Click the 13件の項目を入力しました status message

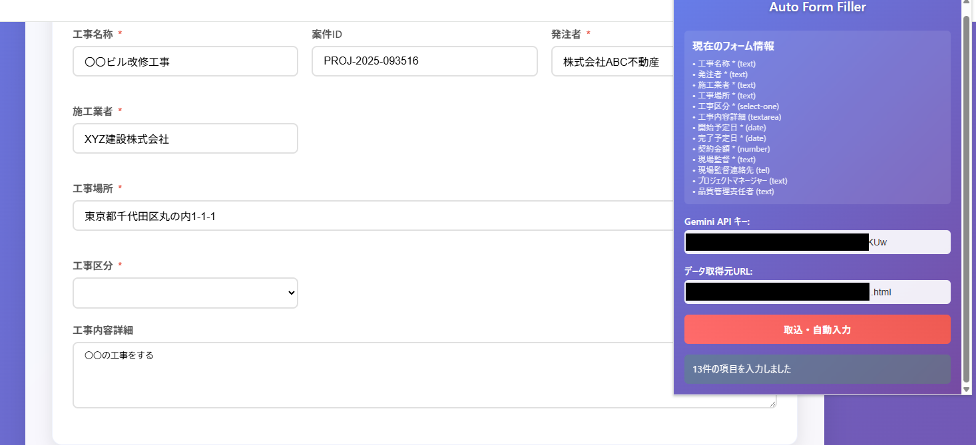click(817, 369)
